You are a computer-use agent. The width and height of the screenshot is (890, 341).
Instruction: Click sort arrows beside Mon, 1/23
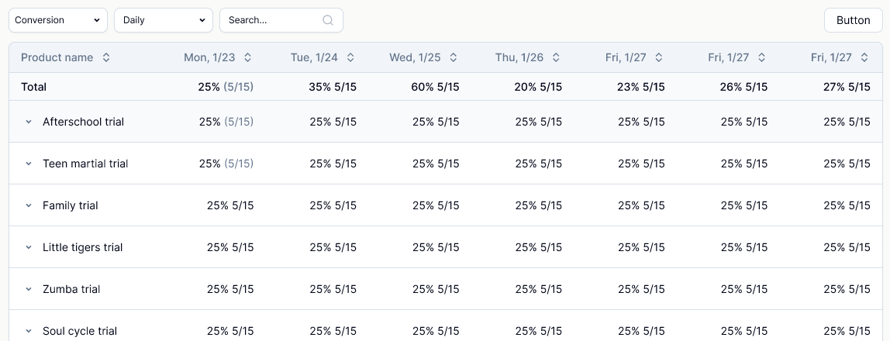pos(247,57)
